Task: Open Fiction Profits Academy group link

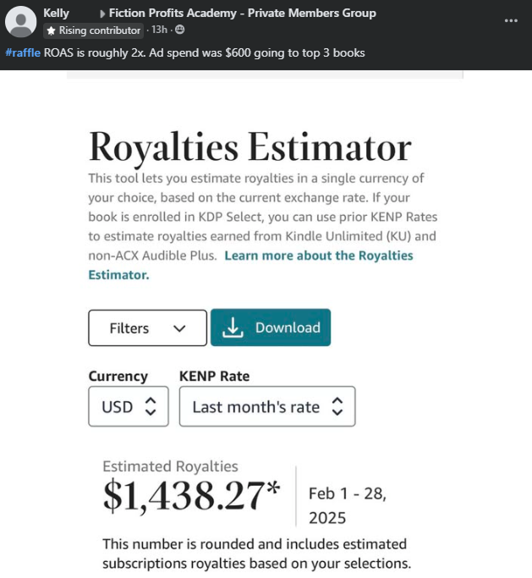Action: [243, 13]
